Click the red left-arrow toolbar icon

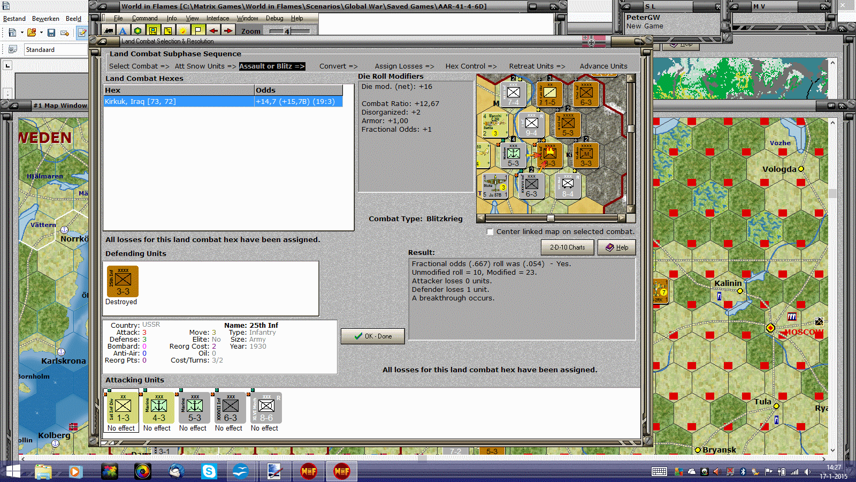[213, 31]
